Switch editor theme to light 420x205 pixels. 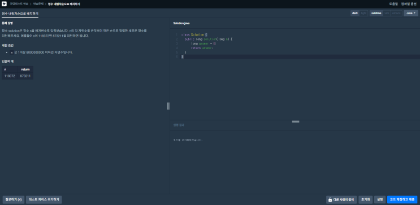point(363,13)
